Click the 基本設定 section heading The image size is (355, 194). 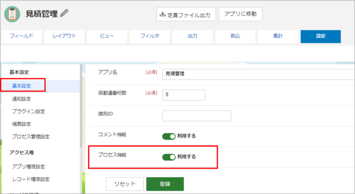coord(19,72)
